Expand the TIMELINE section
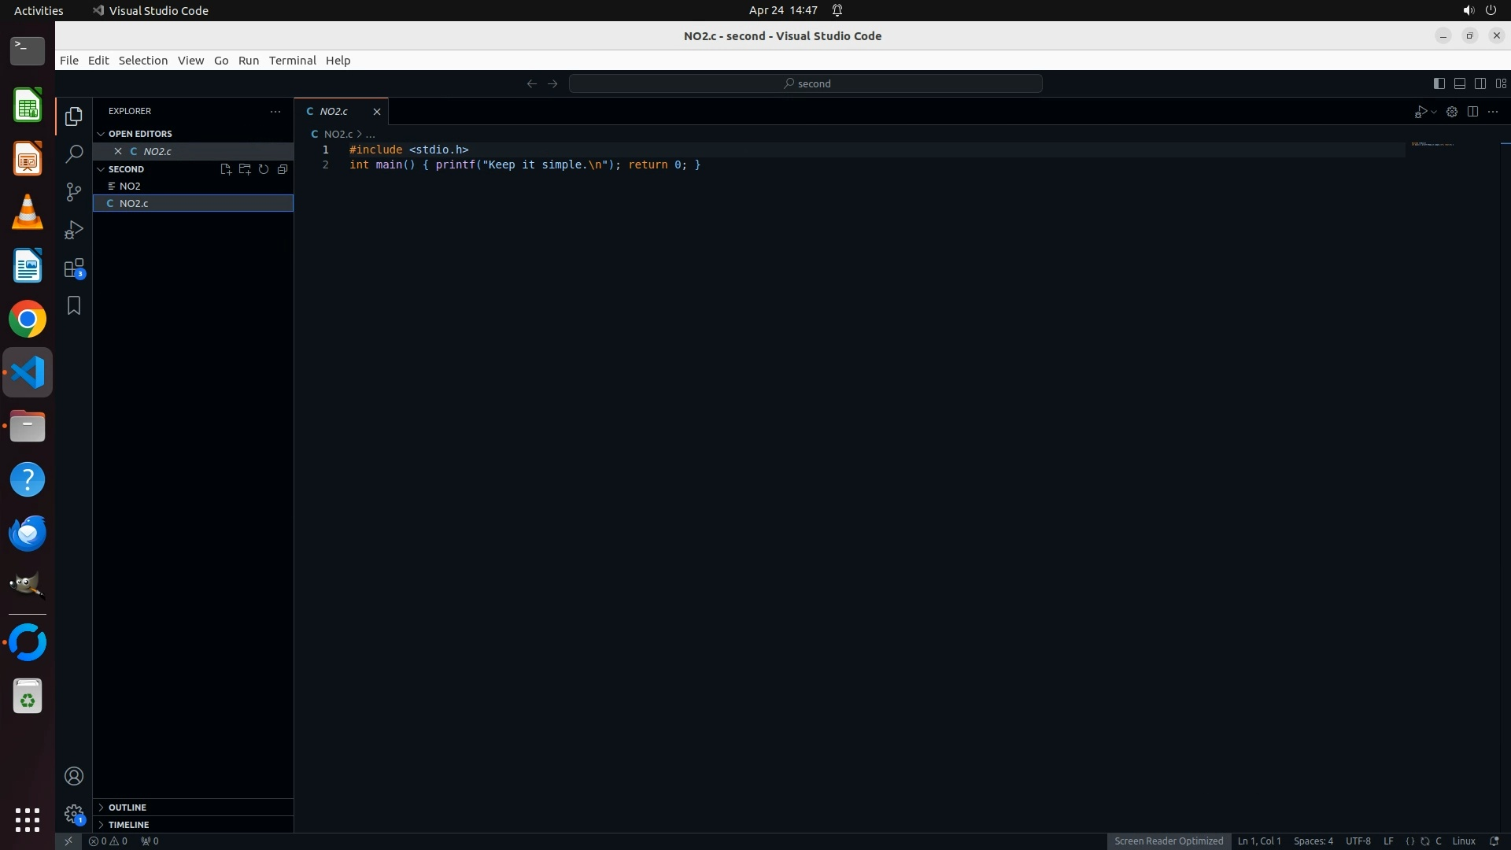This screenshot has height=850, width=1511. point(128,825)
